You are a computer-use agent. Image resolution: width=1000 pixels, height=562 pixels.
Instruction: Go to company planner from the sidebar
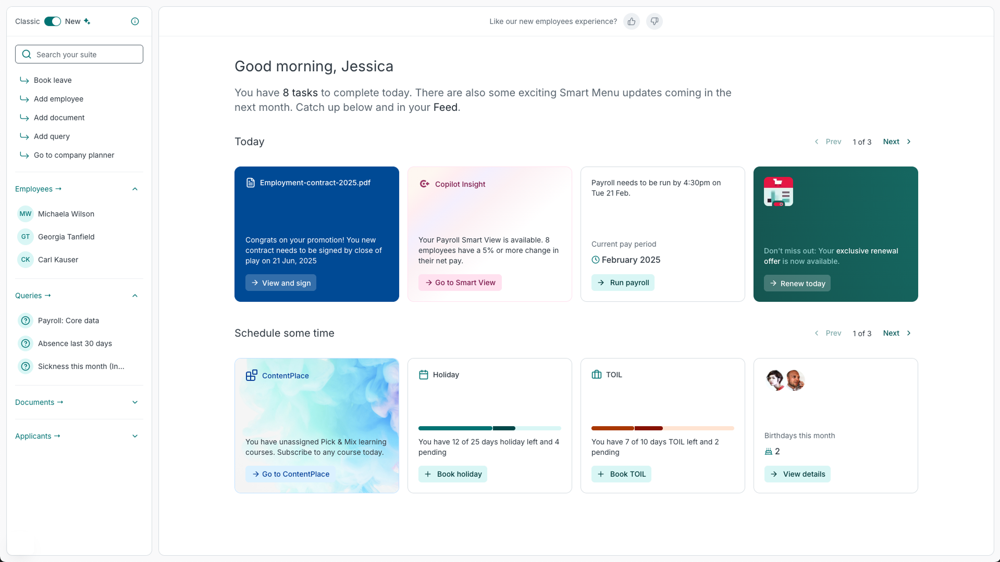pyautogui.click(x=74, y=155)
